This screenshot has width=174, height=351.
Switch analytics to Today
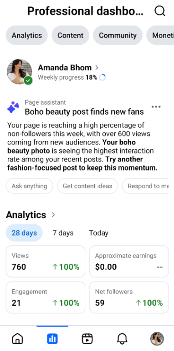coord(98,233)
